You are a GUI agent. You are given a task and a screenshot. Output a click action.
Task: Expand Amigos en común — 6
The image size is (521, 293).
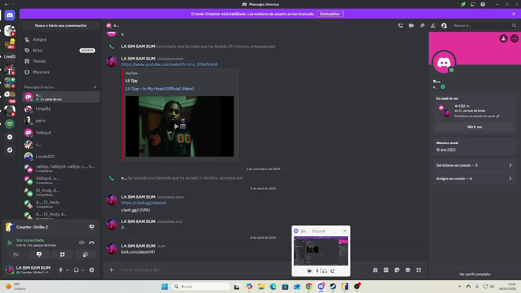point(475,179)
